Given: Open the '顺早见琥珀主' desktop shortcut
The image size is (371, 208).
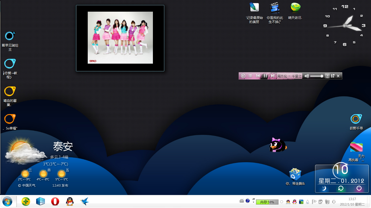Looking at the screenshot, I should coord(10,41).
